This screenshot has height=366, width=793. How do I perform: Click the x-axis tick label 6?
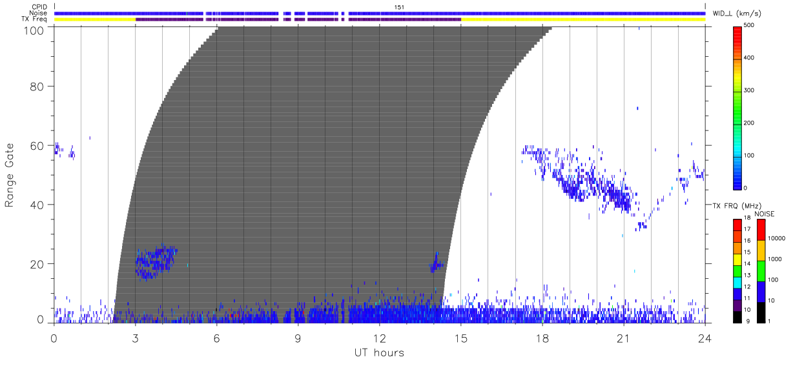click(216, 337)
